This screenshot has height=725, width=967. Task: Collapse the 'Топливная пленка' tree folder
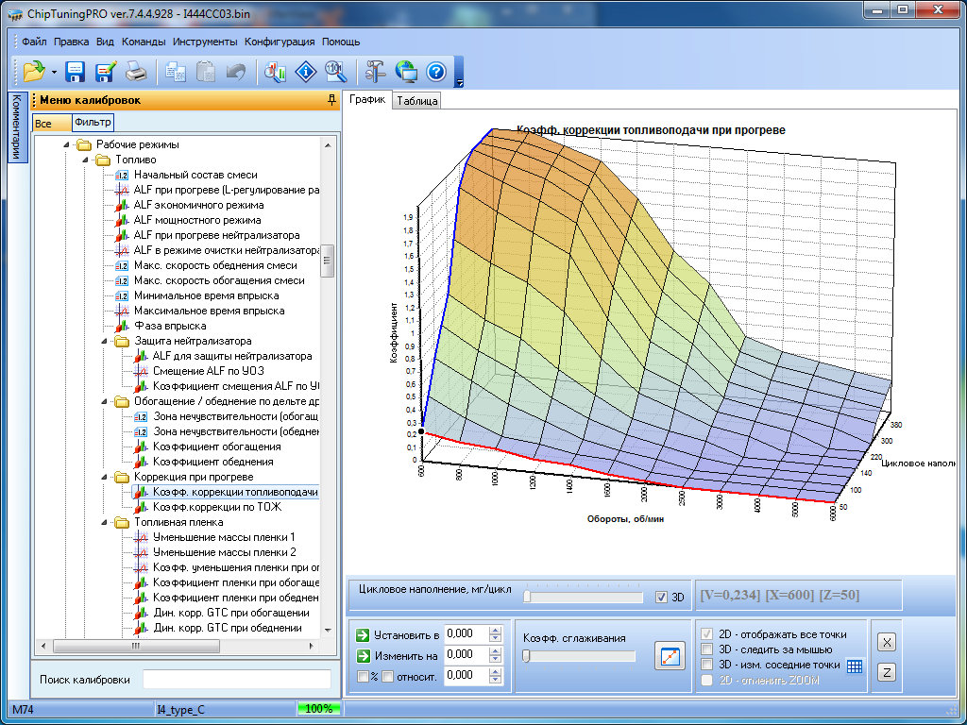(x=103, y=522)
